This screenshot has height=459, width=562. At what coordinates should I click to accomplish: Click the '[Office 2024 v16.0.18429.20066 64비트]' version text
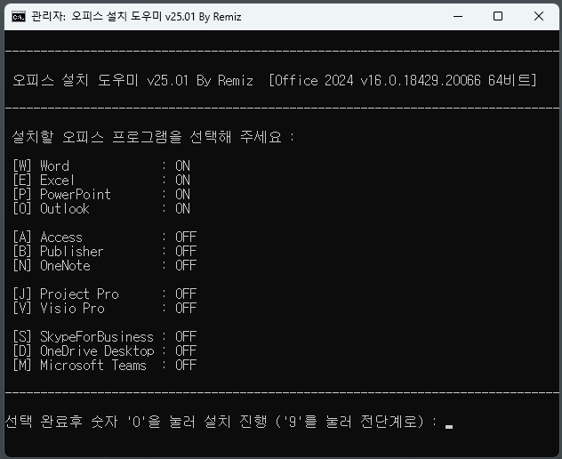coord(403,80)
